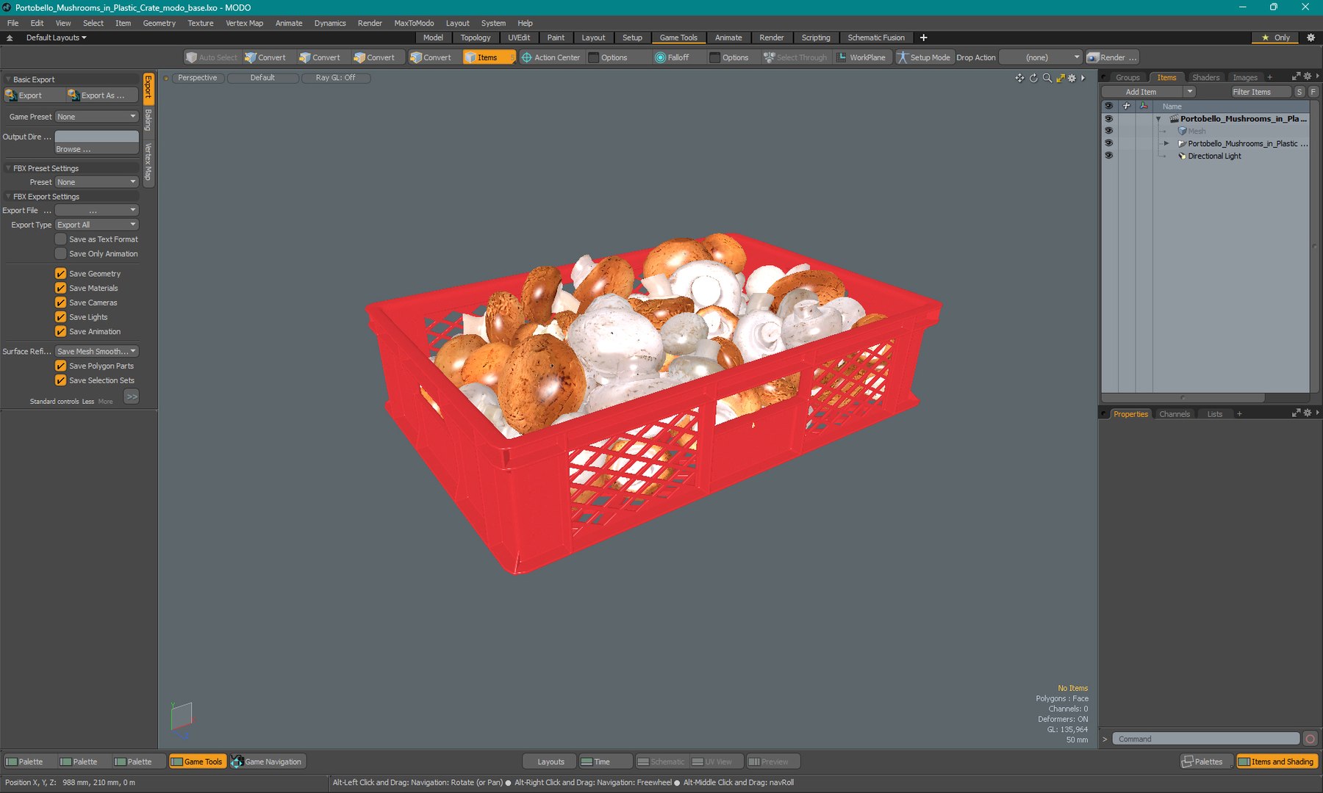This screenshot has height=793, width=1323.
Task: Click the Layouts button at bottom
Action: (x=551, y=761)
